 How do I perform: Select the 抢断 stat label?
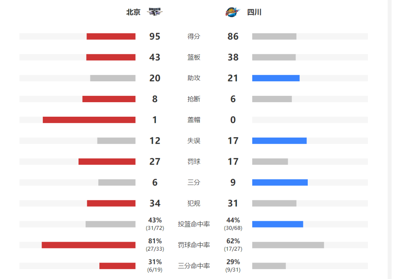coord(194,99)
